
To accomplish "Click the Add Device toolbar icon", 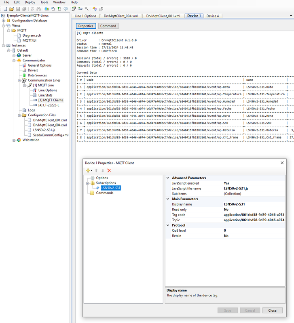I will 80,9.
